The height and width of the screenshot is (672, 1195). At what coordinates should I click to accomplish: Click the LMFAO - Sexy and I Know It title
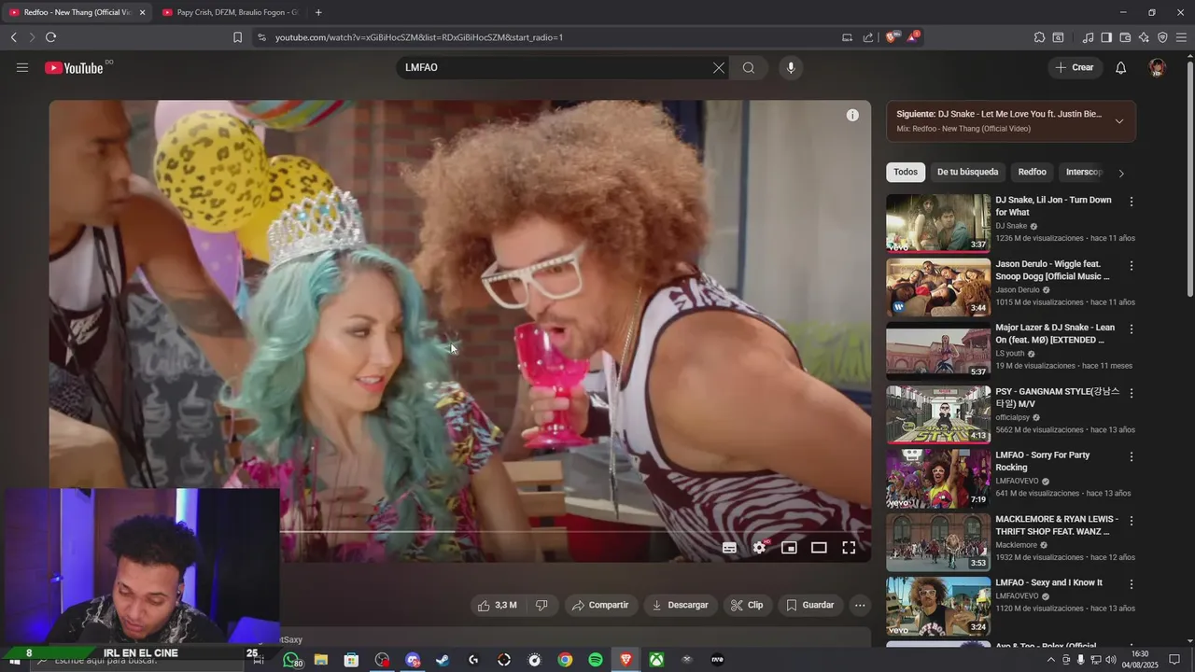[x=1048, y=582]
